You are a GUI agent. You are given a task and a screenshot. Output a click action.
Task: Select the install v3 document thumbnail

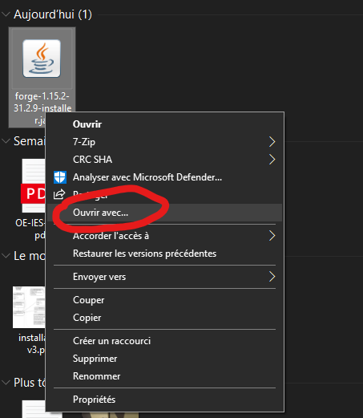[29, 307]
